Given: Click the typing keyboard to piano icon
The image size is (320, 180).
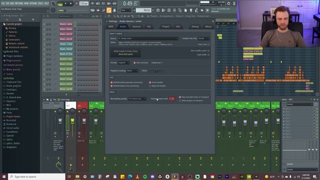Looking at the screenshot, I should (x=92, y=10).
